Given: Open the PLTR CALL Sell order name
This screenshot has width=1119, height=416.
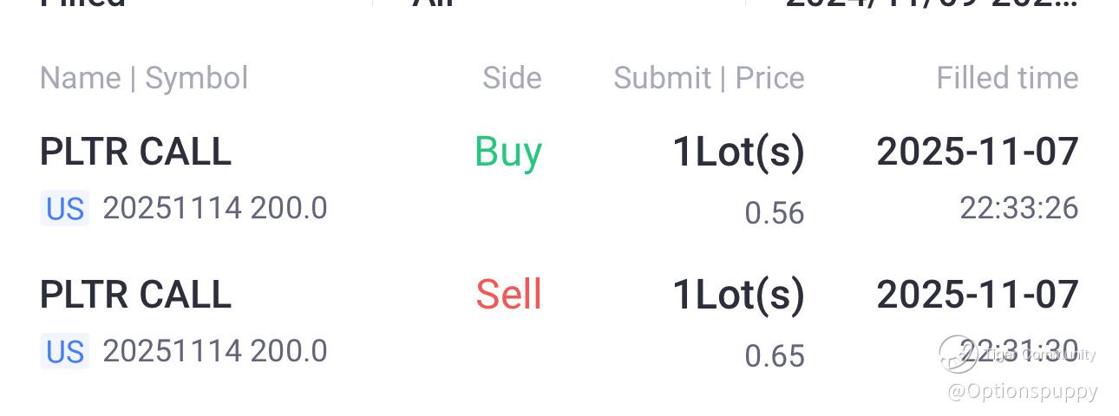Looking at the screenshot, I should point(136,295).
